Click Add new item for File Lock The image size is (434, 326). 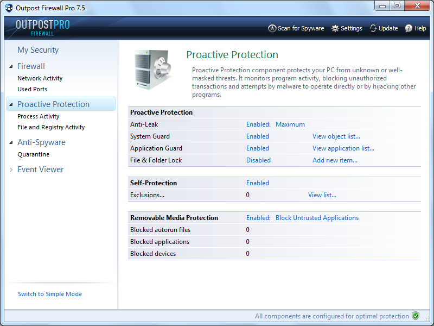coord(335,160)
